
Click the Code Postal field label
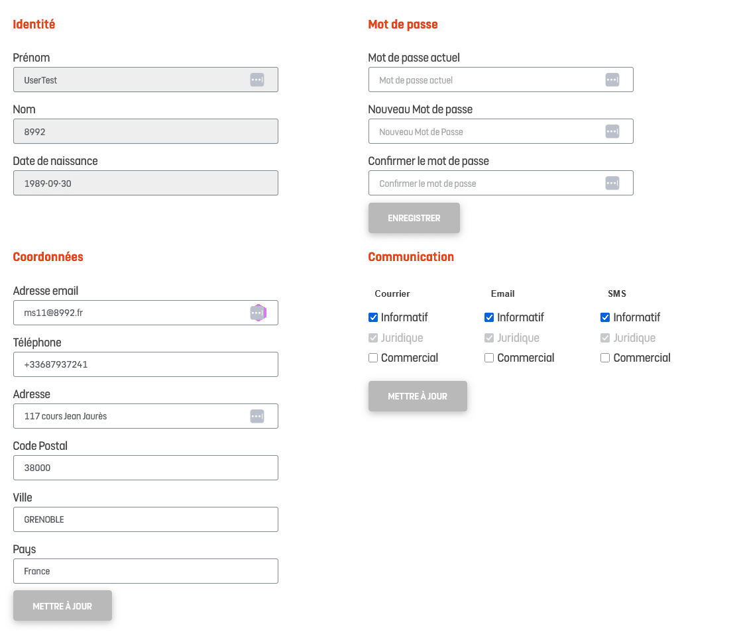pos(40,446)
